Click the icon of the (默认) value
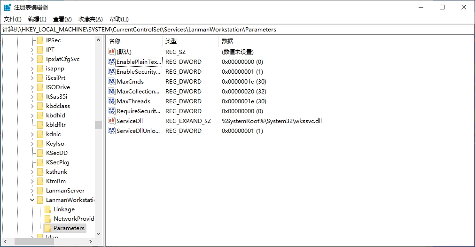This screenshot has height=247, width=475. [x=112, y=52]
